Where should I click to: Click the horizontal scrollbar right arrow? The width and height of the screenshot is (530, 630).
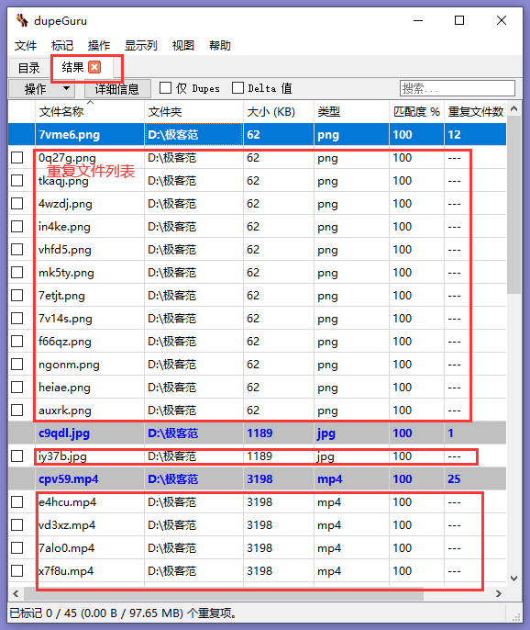point(499,593)
